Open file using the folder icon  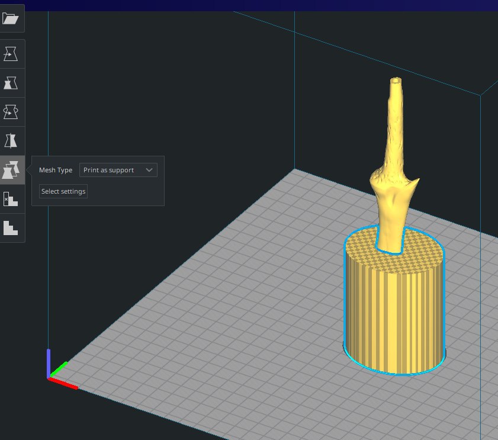point(11,18)
